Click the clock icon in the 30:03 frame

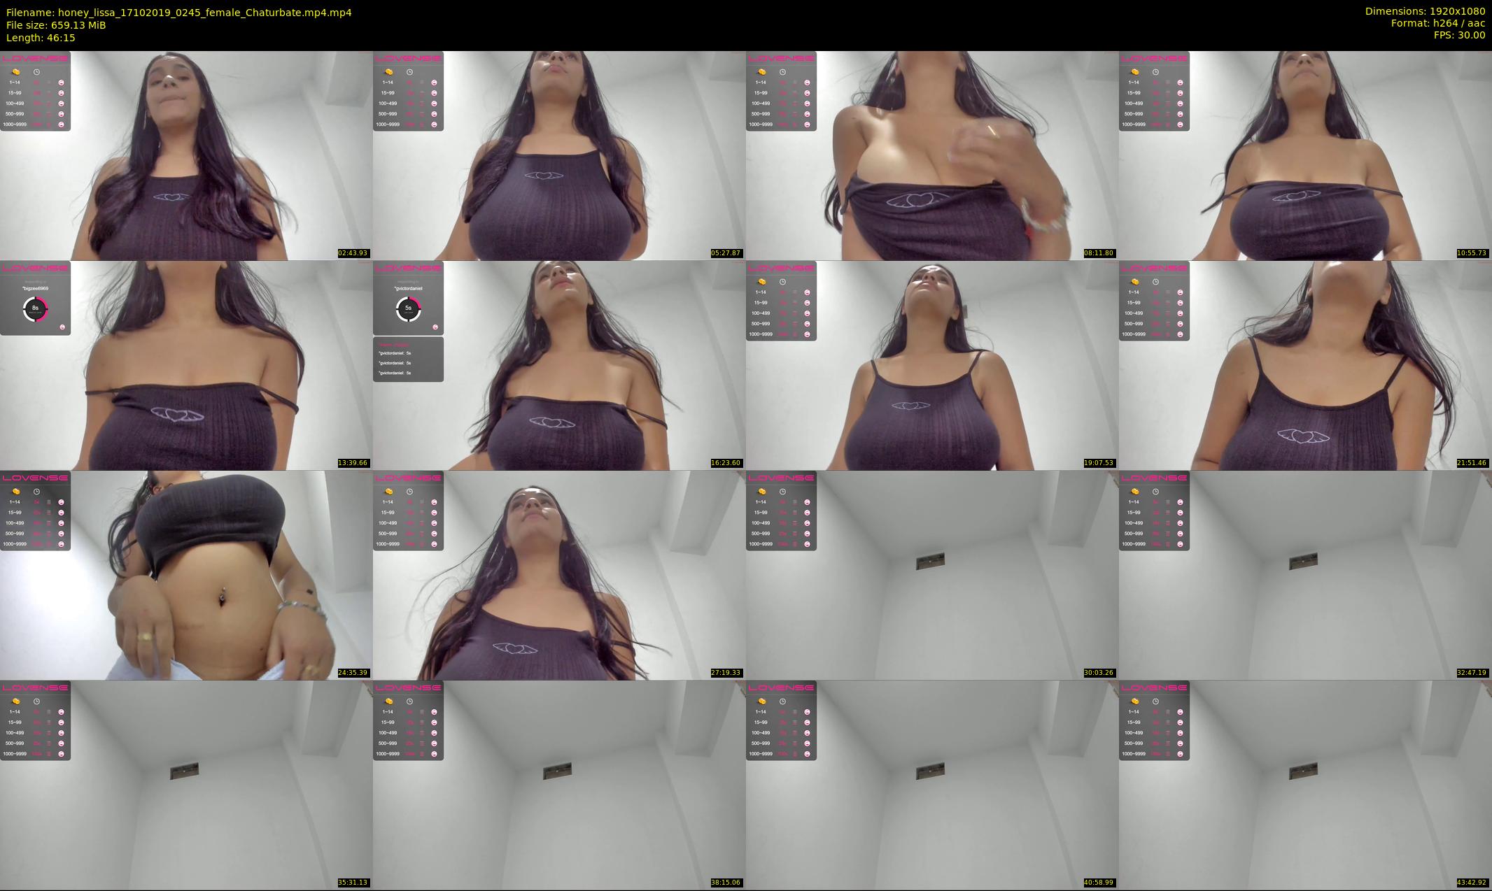782,492
